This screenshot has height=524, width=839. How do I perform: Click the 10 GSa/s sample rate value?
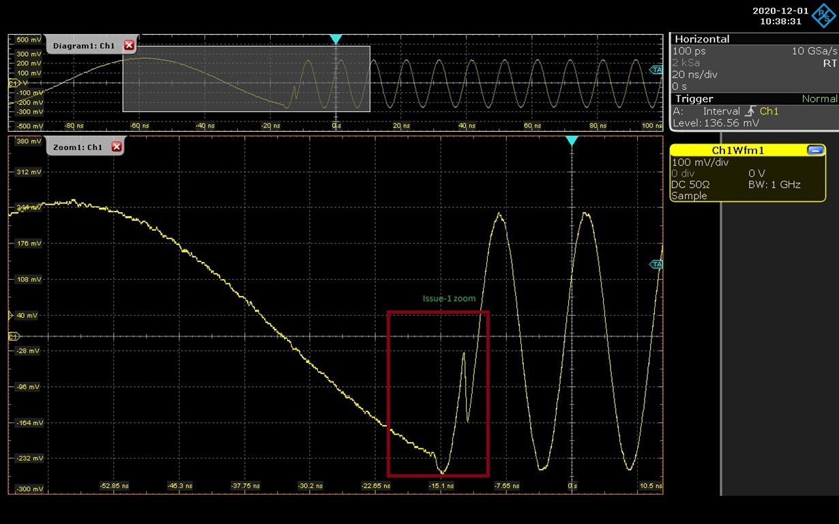point(814,51)
